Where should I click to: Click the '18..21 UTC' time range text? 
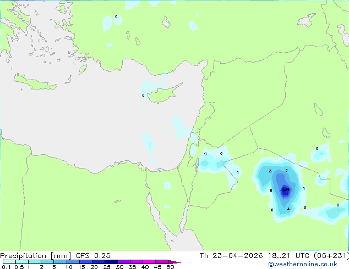click(288, 256)
